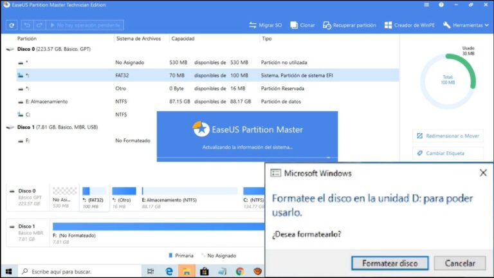Click the taskbar search box

tap(79, 272)
